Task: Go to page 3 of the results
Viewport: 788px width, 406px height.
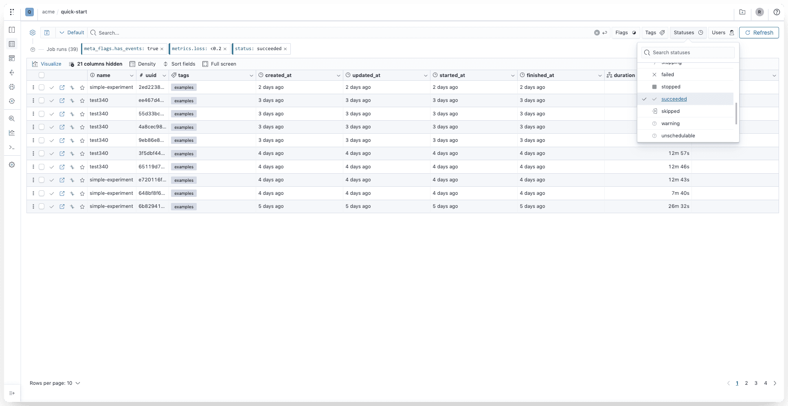Action: [x=756, y=383]
